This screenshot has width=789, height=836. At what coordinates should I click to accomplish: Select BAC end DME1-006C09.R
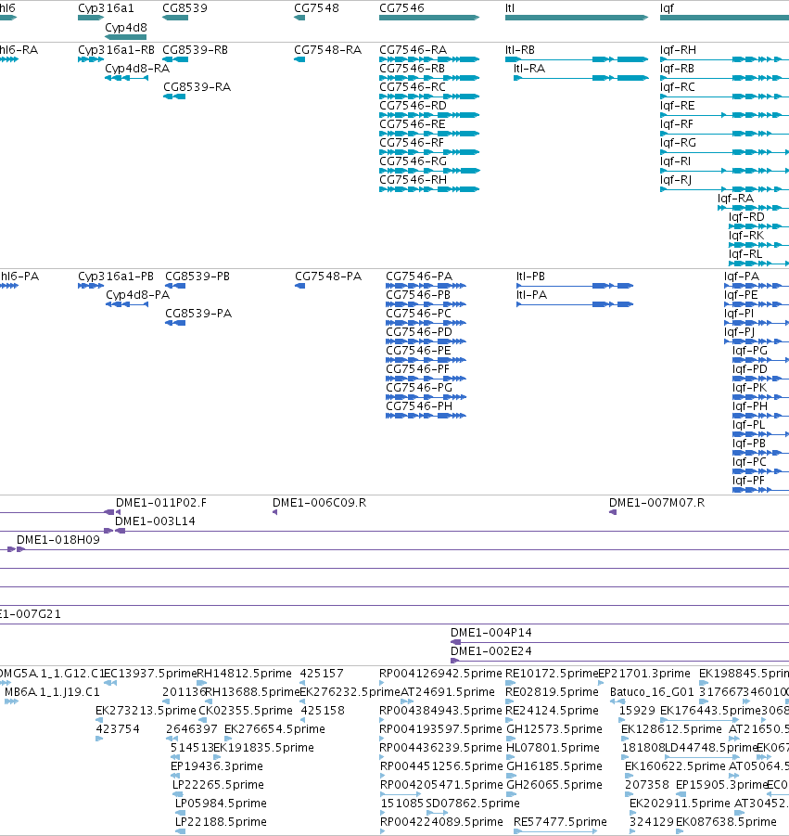pyautogui.click(x=319, y=503)
